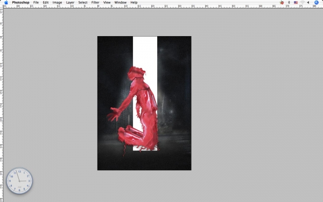Image resolution: width=323 pixels, height=202 pixels.
Task: Click the analog clock widget
Action: 19,181
